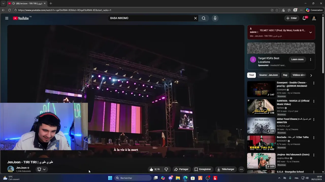Reload the current page
Screen dimensions: 325x182
(9, 10)
